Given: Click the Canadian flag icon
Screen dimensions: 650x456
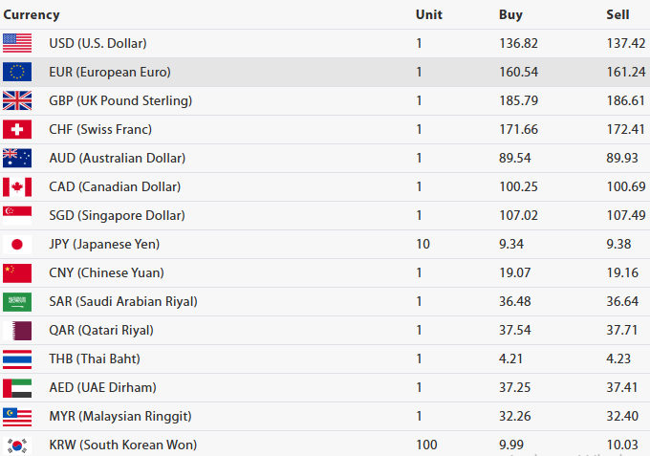Looking at the screenshot, I should pos(17,186).
